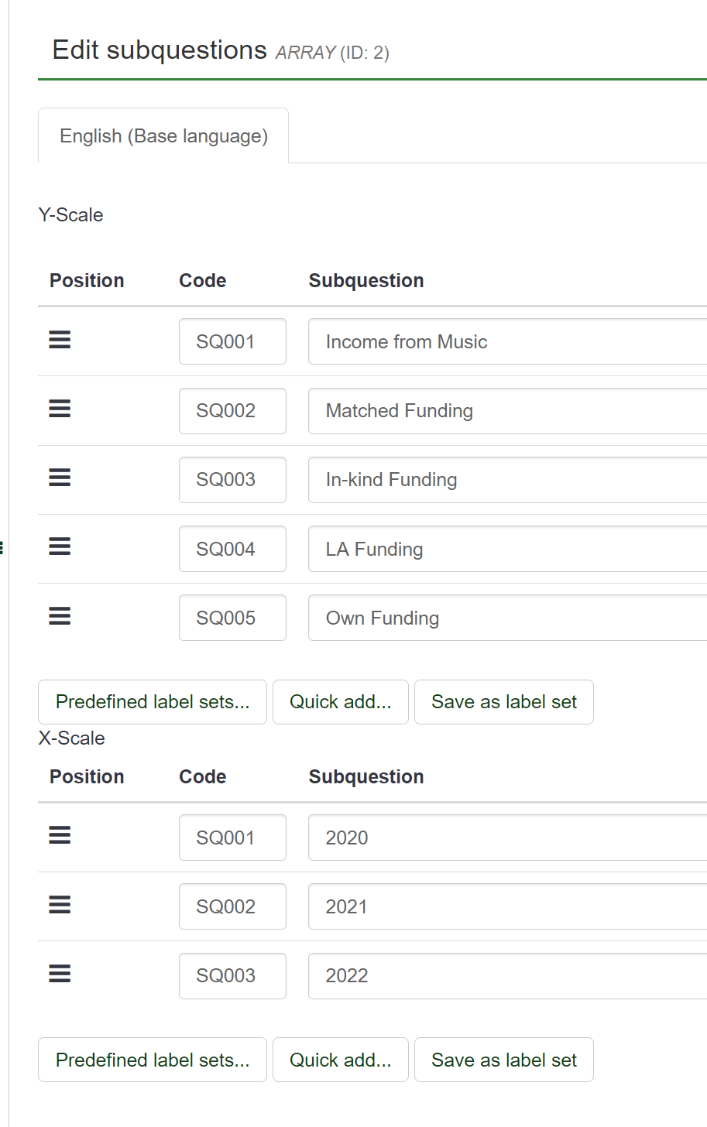707x1127 pixels.
Task: Click the Income from Music text field
Action: (x=507, y=341)
